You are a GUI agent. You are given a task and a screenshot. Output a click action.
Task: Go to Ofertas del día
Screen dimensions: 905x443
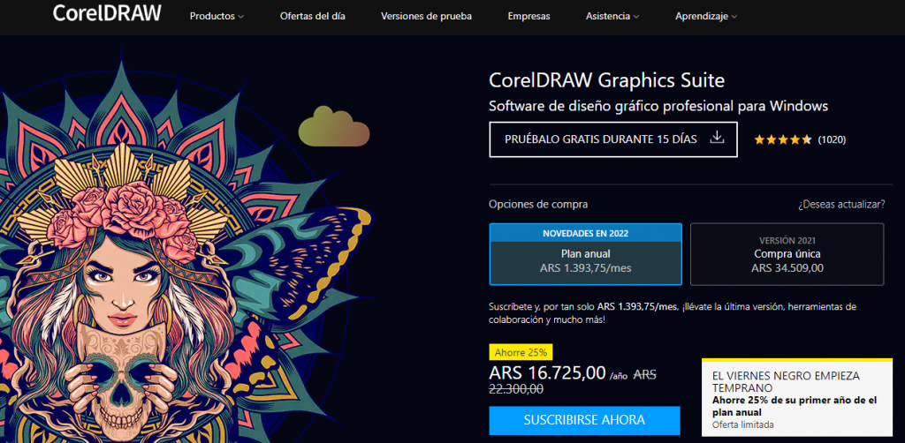click(x=313, y=16)
